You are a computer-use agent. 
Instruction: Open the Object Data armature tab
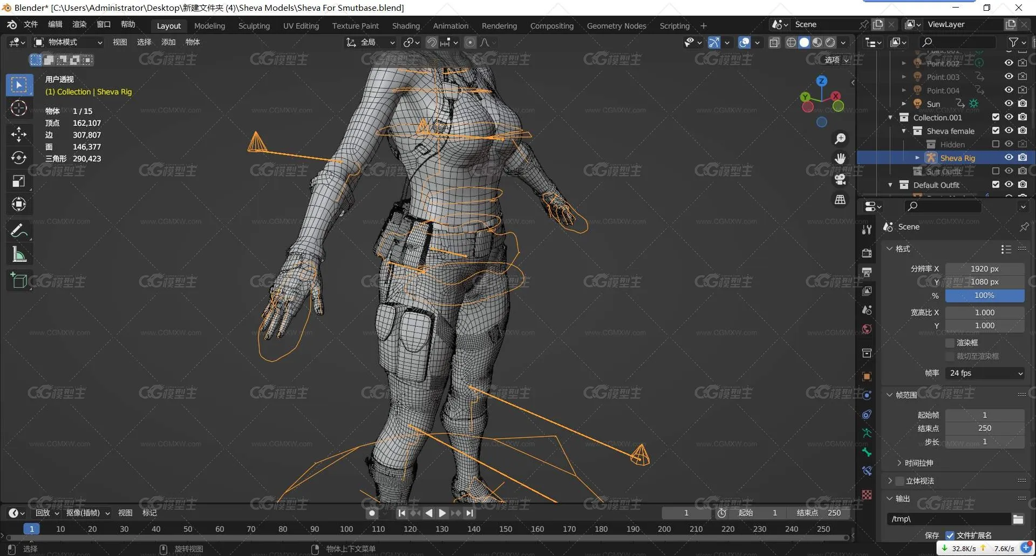(x=867, y=433)
